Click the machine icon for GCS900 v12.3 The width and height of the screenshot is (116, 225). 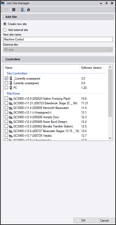click(x=11, y=117)
